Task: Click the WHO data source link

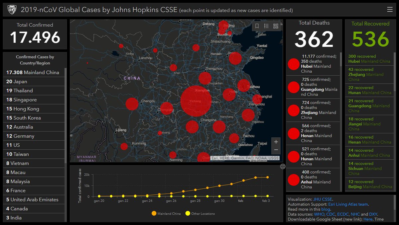Action: point(319,214)
